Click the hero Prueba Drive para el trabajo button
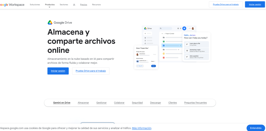This screenshot has height=131, width=266. [x=91, y=71]
